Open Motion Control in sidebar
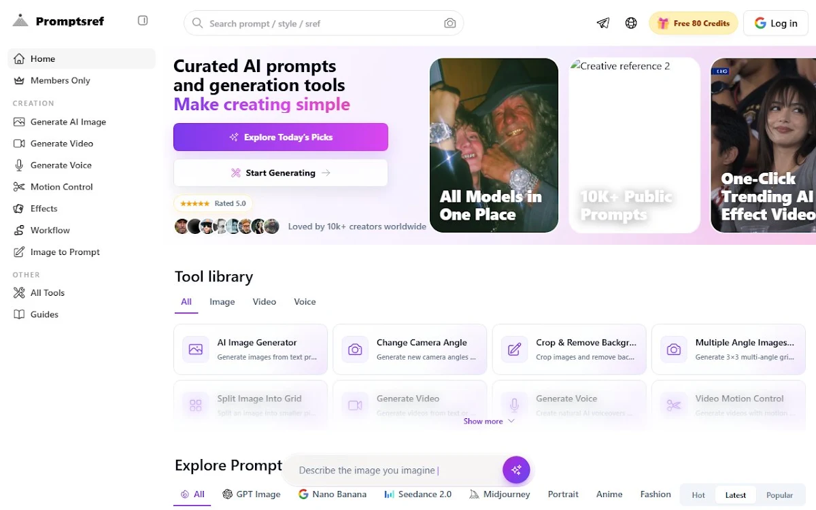The width and height of the screenshot is (816, 510). pos(82,187)
